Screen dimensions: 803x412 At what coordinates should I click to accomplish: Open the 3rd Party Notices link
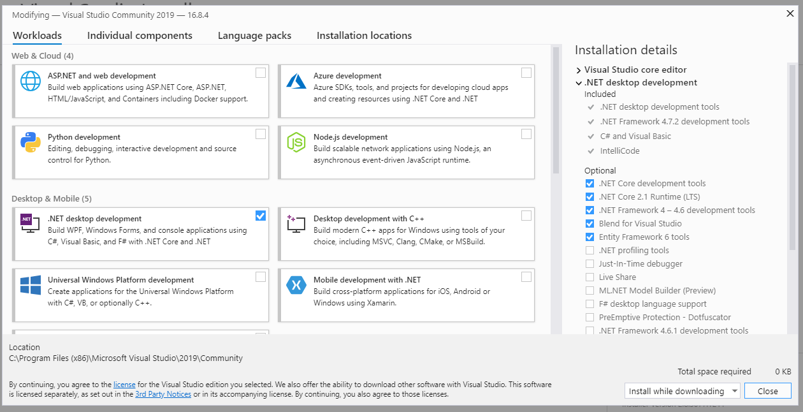tap(163, 394)
